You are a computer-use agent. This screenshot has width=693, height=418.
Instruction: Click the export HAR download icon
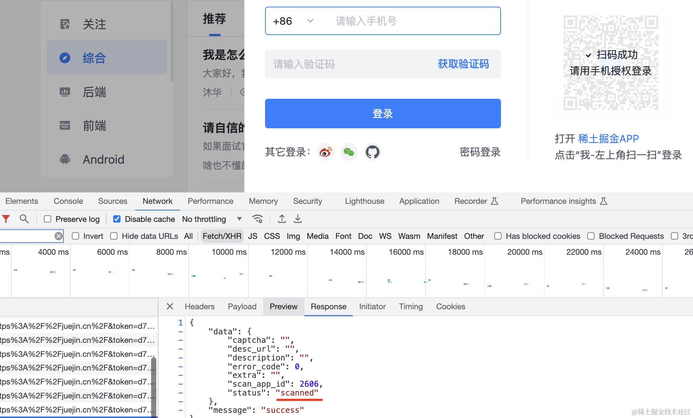coord(298,219)
